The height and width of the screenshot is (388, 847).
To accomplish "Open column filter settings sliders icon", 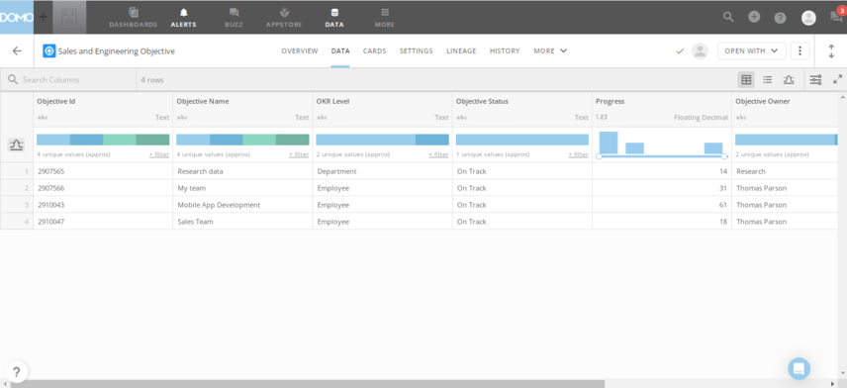I will [815, 80].
